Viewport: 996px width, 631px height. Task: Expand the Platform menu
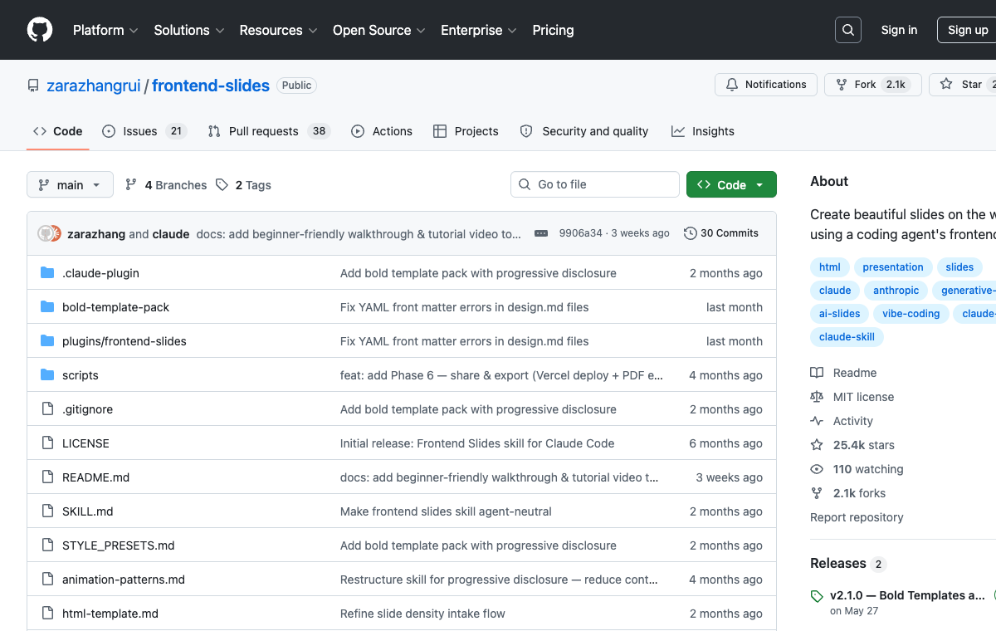pyautogui.click(x=105, y=30)
